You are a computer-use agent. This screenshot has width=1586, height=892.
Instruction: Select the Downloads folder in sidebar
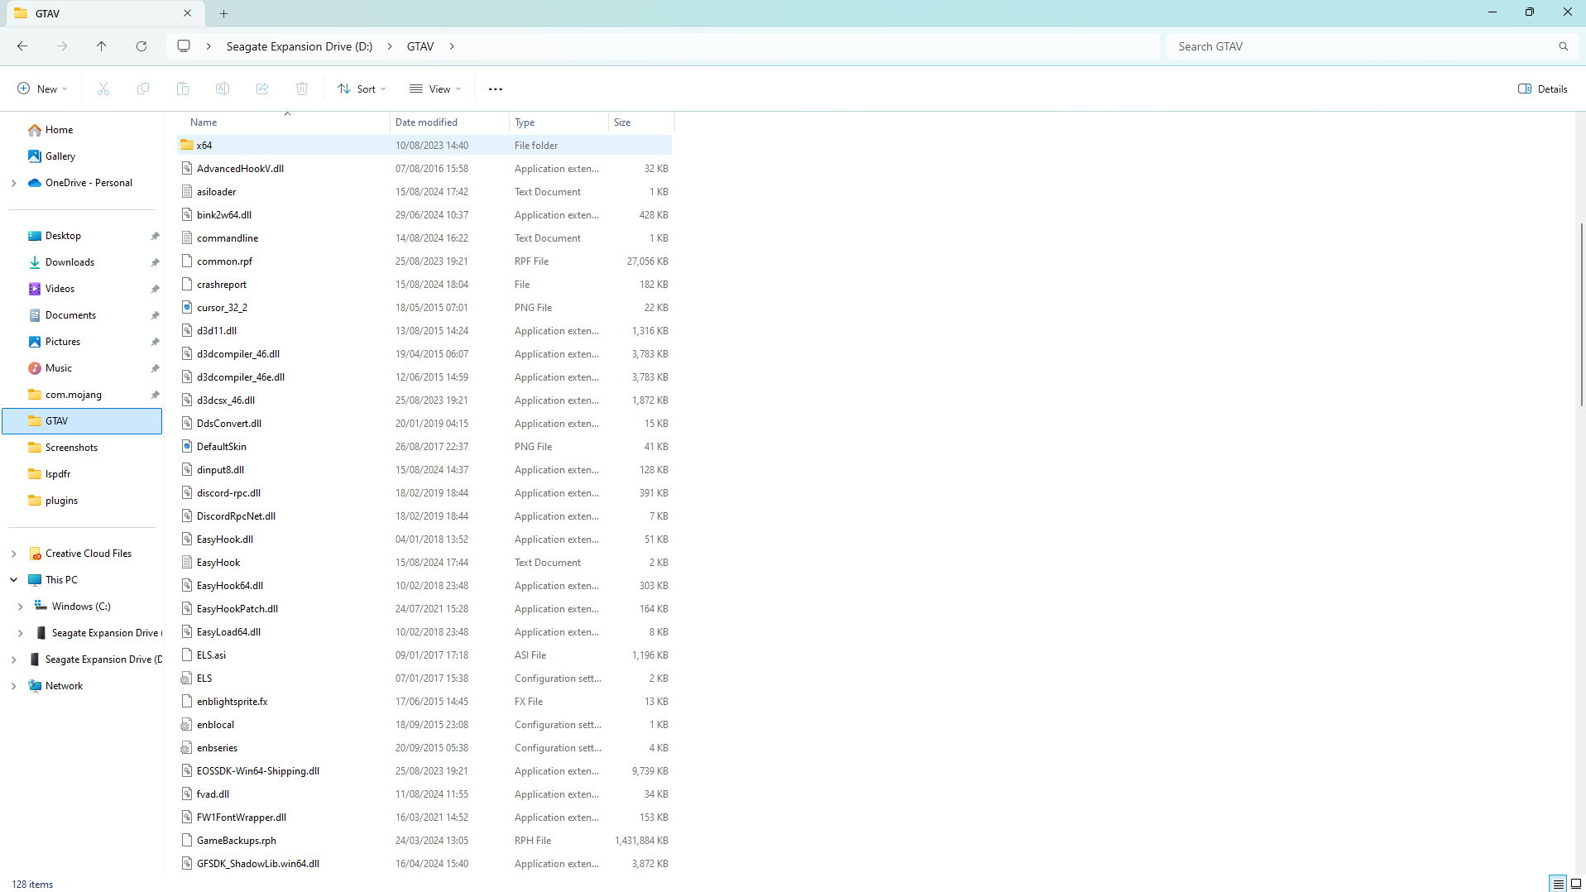pos(69,262)
